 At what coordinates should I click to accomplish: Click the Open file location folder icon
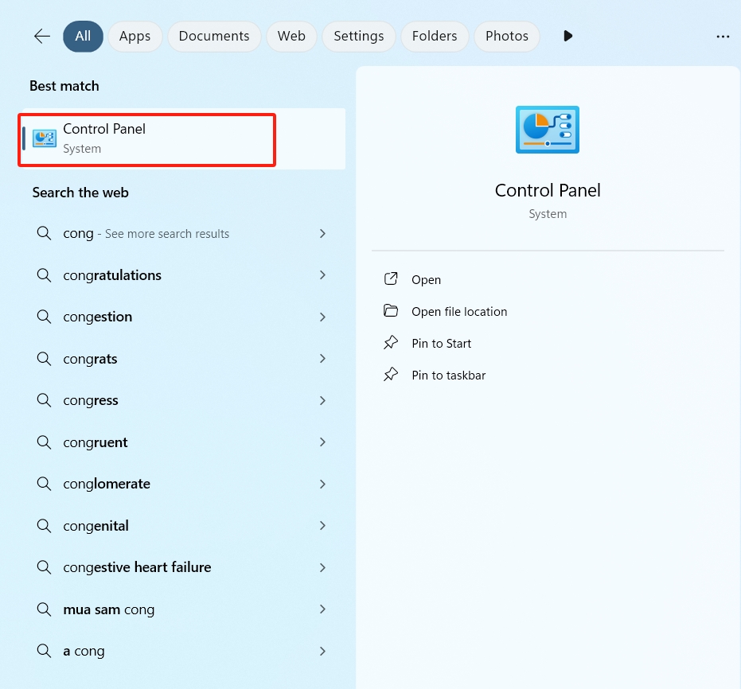coord(391,311)
